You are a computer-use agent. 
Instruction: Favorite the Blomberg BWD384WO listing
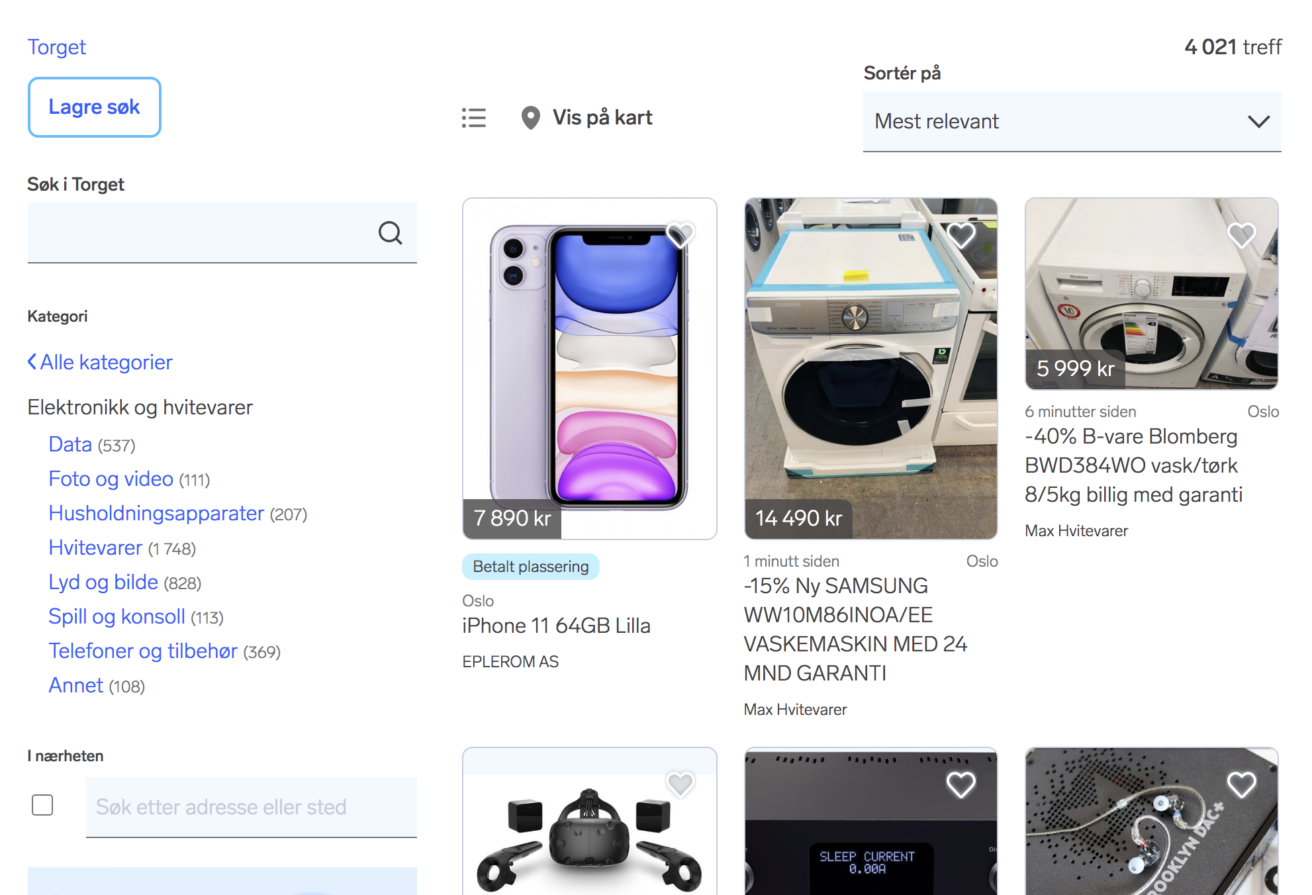pos(1241,235)
